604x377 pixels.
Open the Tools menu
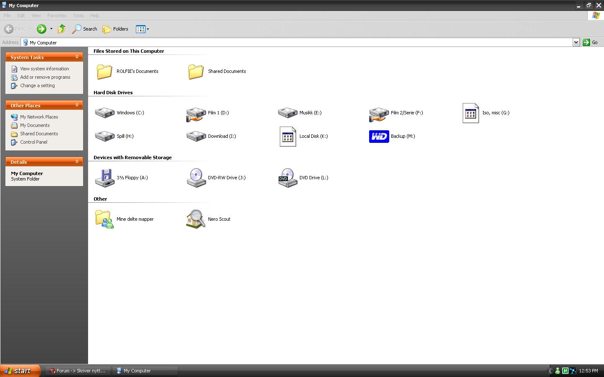pos(78,15)
